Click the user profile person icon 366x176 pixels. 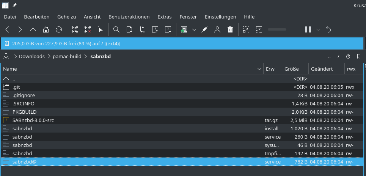pyautogui.click(x=217, y=29)
